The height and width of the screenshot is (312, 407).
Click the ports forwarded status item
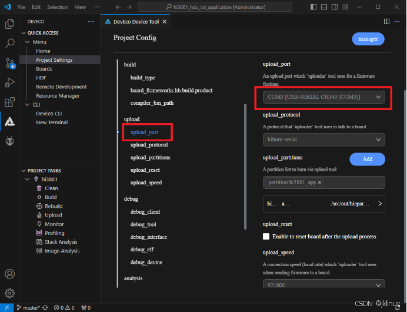pos(86,308)
